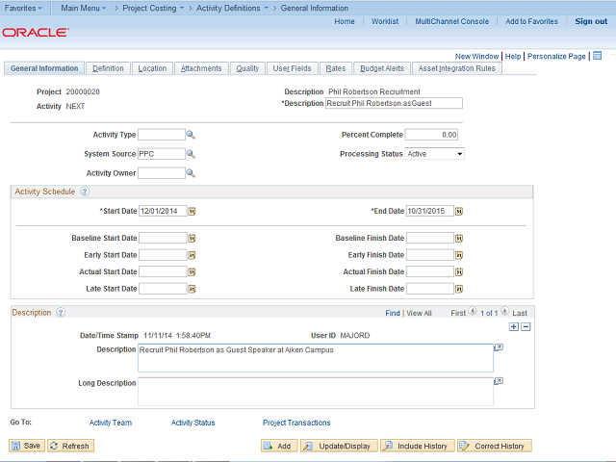Open Project Transactions link

click(296, 423)
